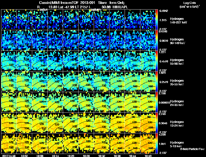
Task: Click the color bar beside Hydrogen 90-149 keV
Action: point(157,40)
